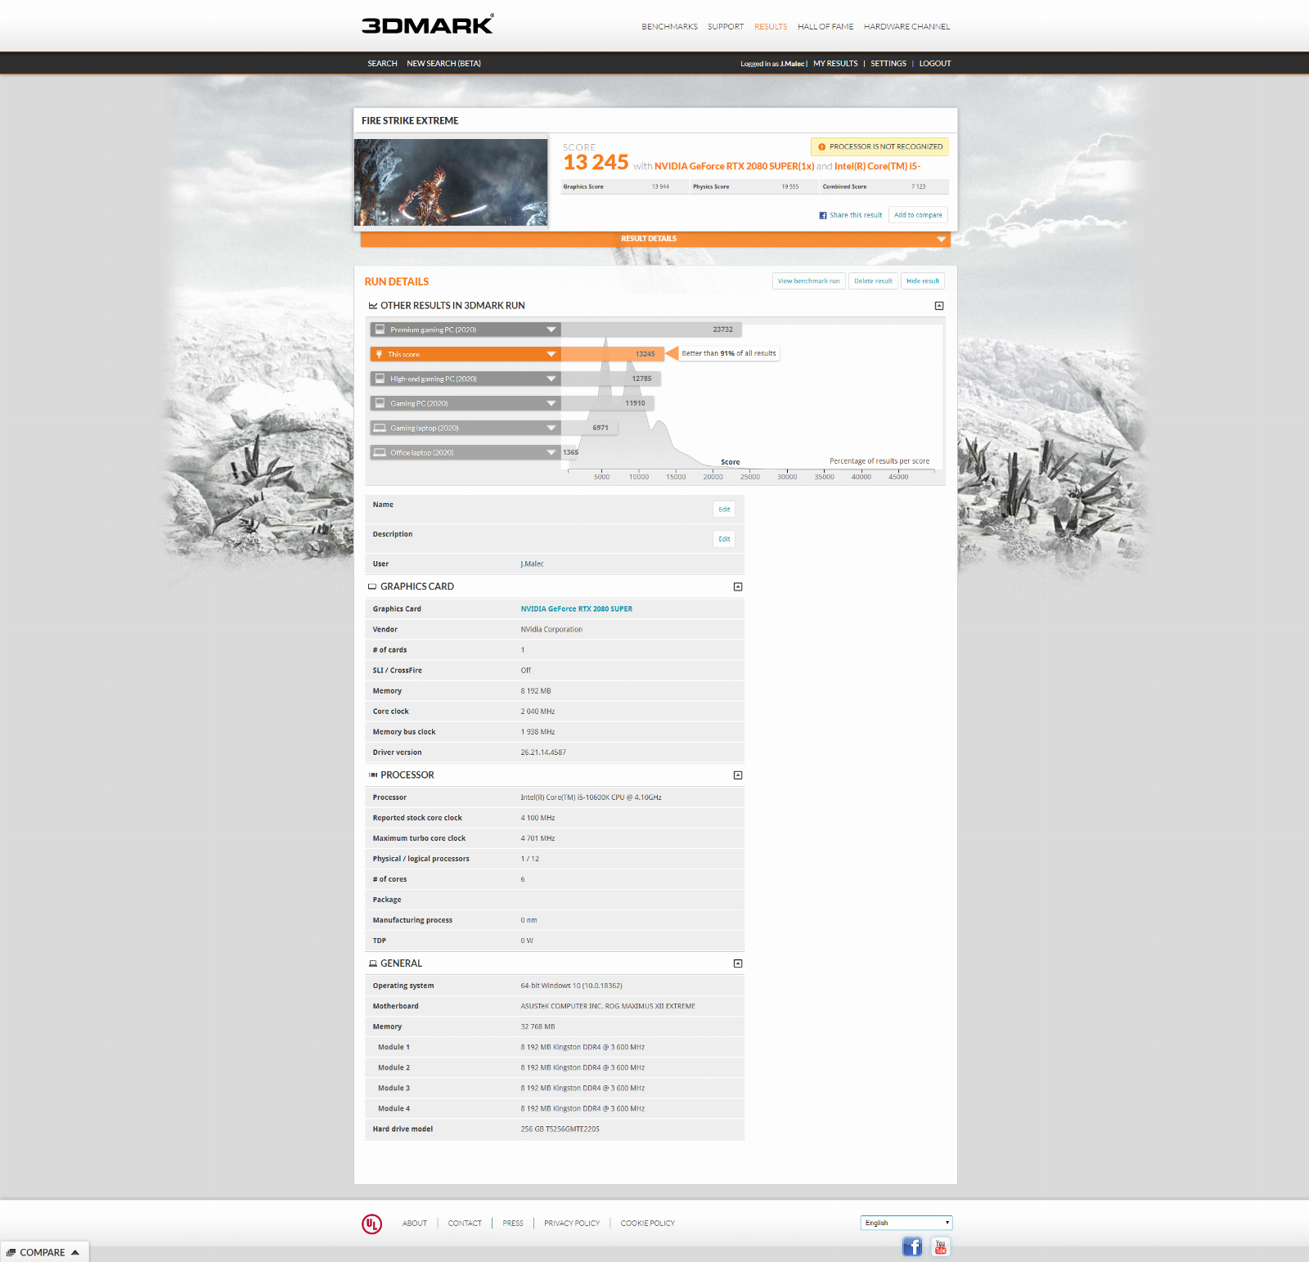Screen dimensions: 1309x1262
Task: Click the UL logo in footer
Action: tap(371, 1224)
